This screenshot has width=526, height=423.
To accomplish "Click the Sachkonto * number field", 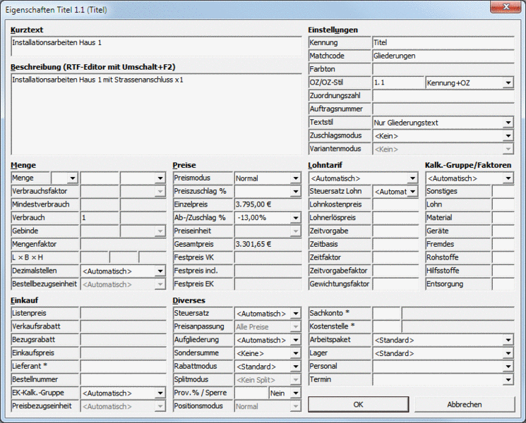I will point(386,313).
